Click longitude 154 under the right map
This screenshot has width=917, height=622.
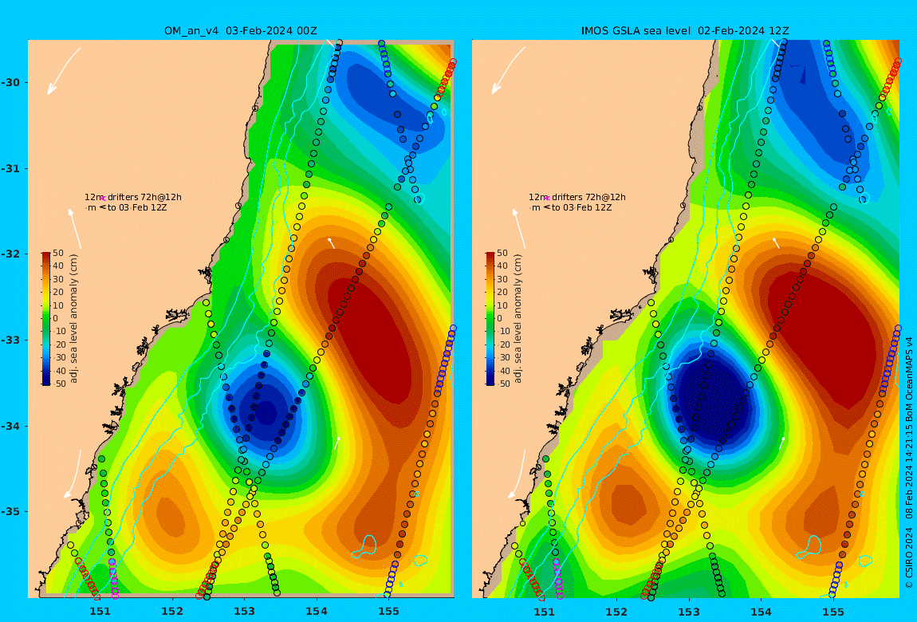coord(761,612)
